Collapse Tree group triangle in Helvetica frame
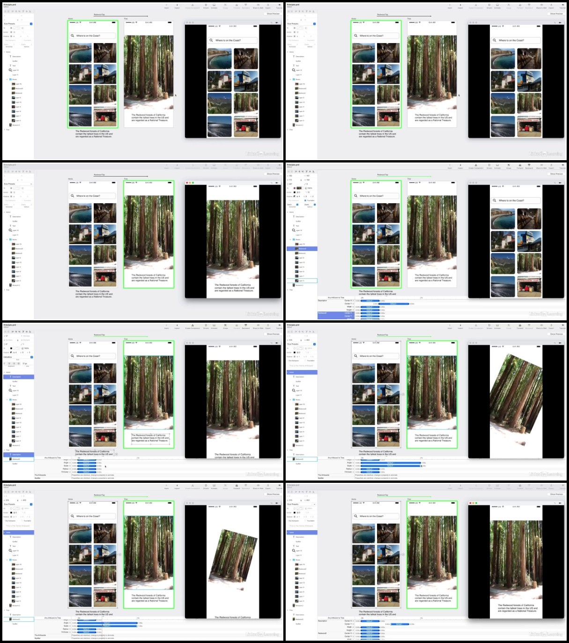Viewport: 569px width, 643px height. pos(4,450)
